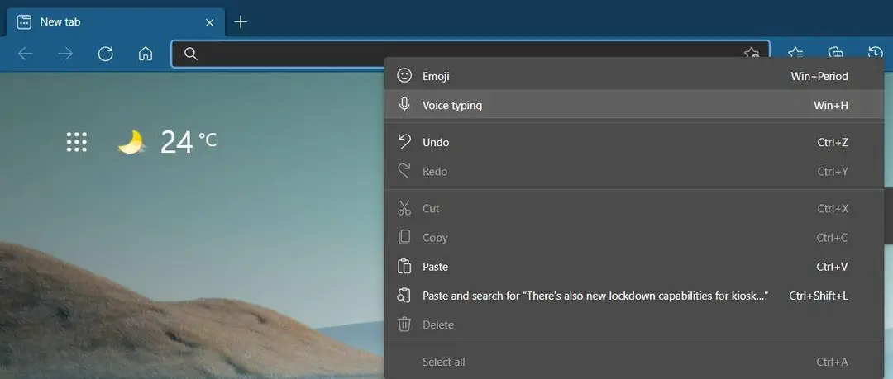Click the back navigation arrow

click(x=26, y=54)
